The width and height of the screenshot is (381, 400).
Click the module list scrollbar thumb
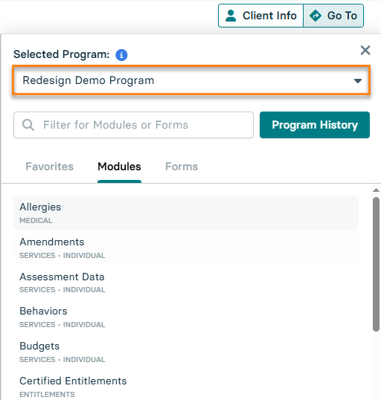coord(376,264)
